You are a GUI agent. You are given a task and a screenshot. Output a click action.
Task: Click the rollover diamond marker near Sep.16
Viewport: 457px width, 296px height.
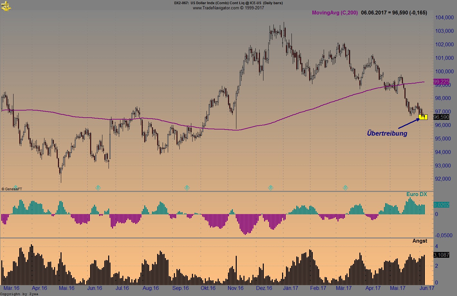pos(187,188)
